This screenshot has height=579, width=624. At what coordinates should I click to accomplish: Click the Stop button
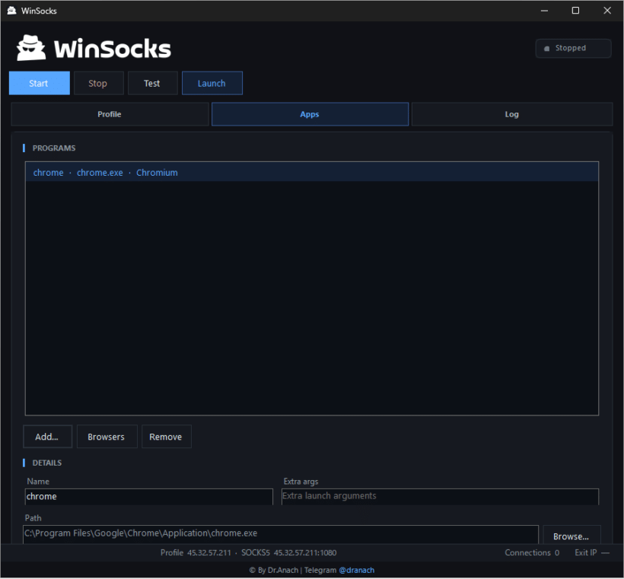98,83
